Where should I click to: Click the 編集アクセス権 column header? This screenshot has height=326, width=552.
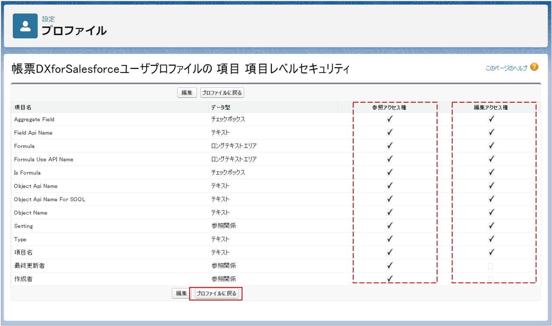pos(491,108)
